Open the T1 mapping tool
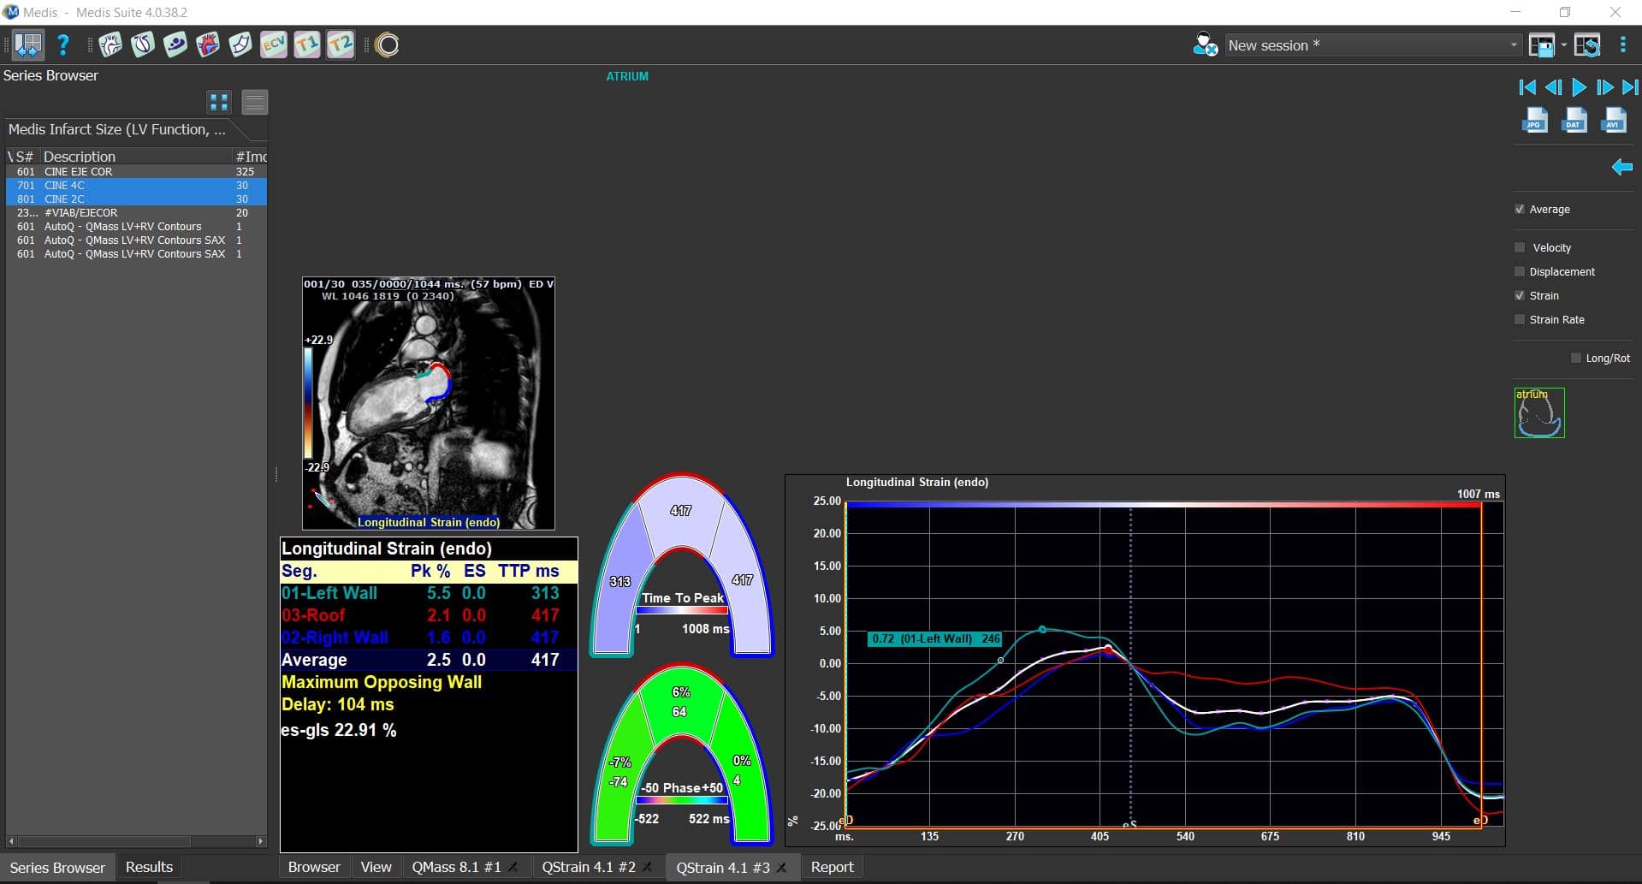The height and width of the screenshot is (884, 1642). pyautogui.click(x=307, y=44)
